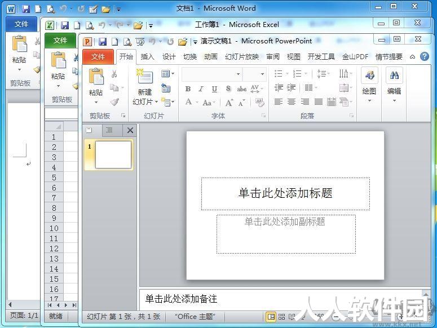Click the Increase List Level icon
437x328 pixels.
[x=292, y=88]
